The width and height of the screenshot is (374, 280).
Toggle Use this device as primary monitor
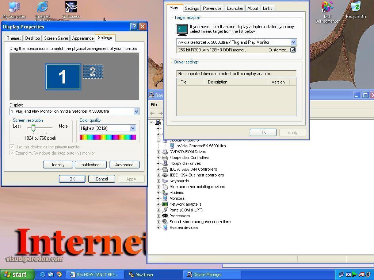(12, 147)
